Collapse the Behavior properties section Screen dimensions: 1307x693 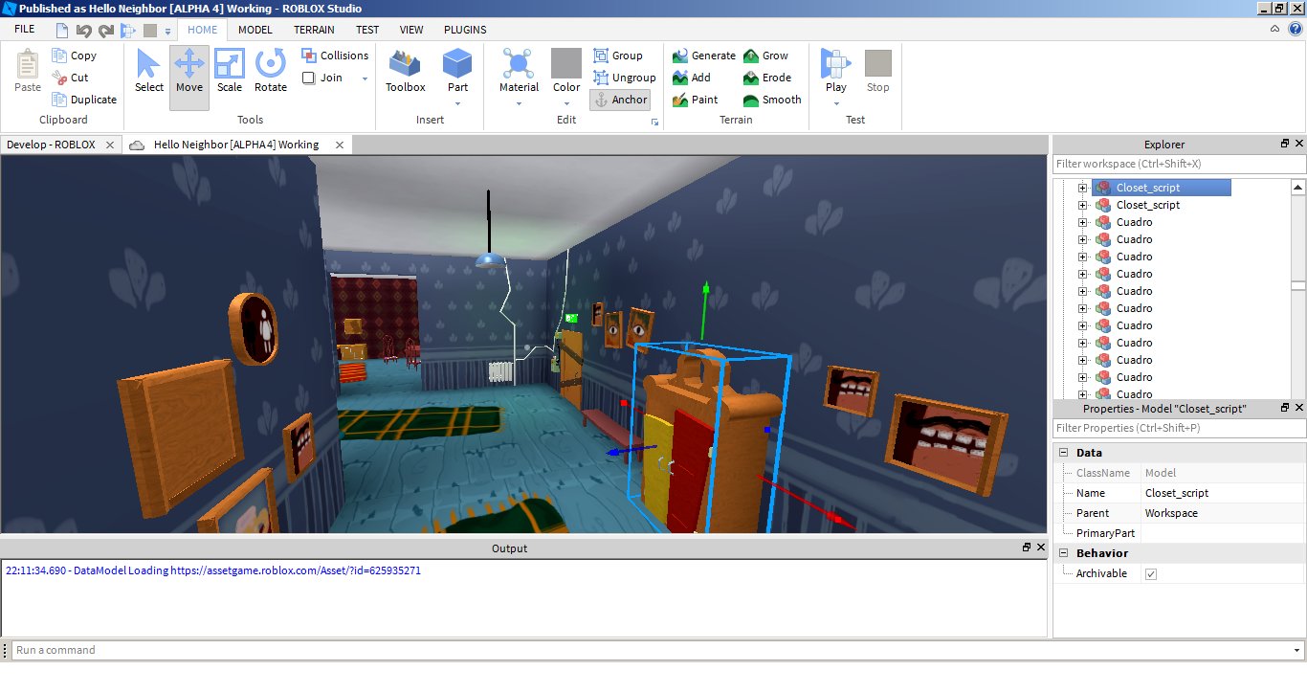point(1064,553)
